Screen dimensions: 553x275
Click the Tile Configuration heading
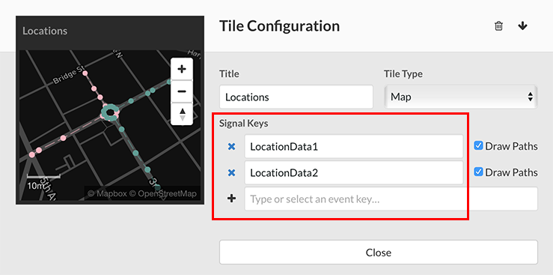coord(279,26)
